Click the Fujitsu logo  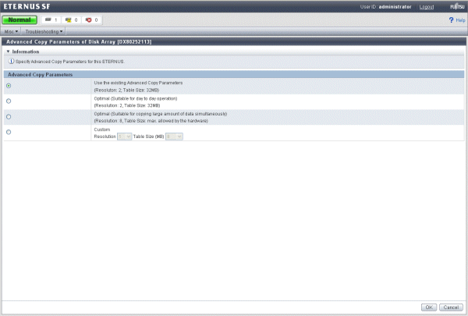(x=457, y=6)
